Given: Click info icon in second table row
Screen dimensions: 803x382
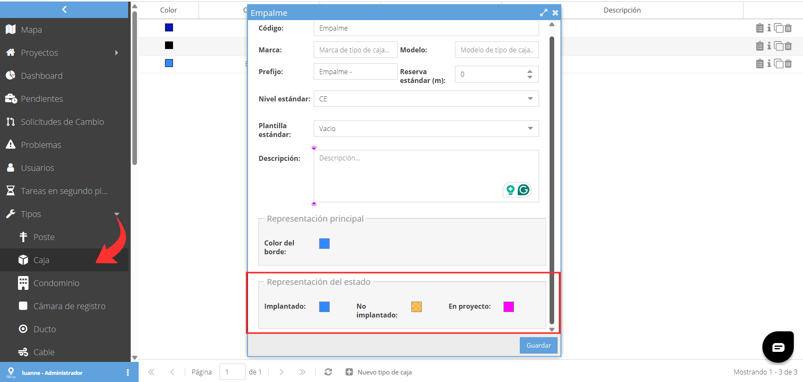Looking at the screenshot, I should [x=769, y=46].
